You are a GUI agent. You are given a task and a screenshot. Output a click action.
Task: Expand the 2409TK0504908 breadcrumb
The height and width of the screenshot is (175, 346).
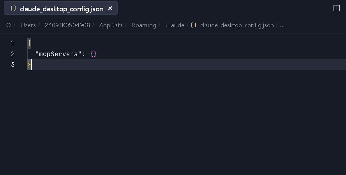(x=67, y=25)
